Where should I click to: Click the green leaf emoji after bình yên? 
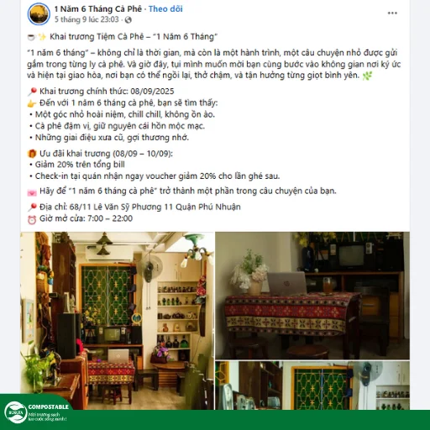[367, 76]
